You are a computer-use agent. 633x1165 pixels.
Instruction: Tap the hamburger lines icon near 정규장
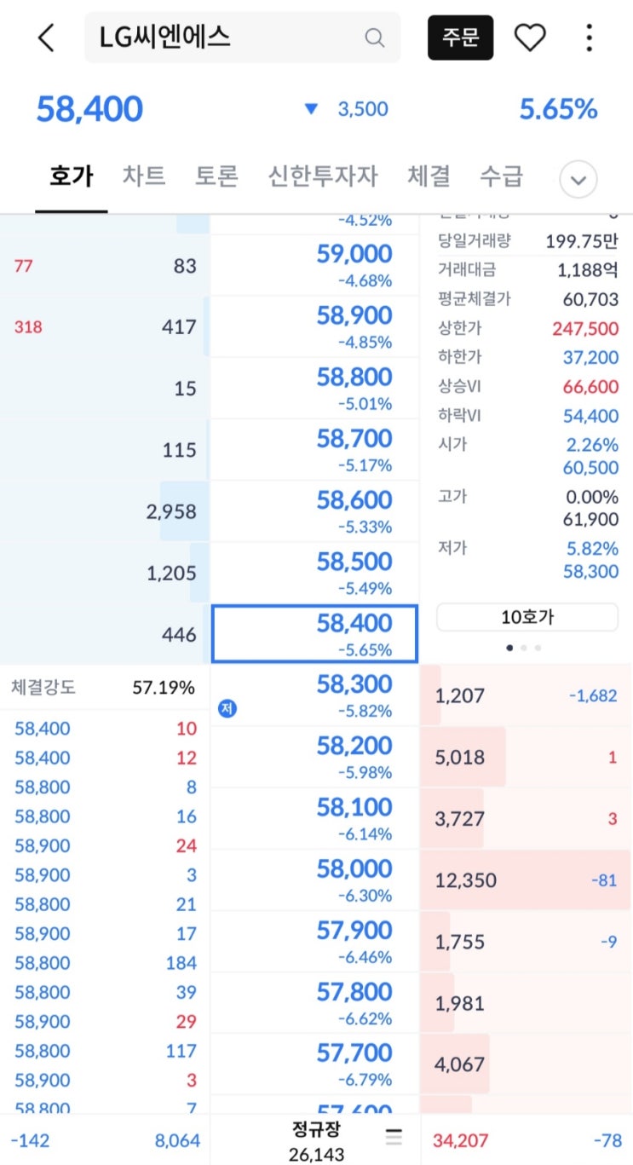coord(393,1136)
